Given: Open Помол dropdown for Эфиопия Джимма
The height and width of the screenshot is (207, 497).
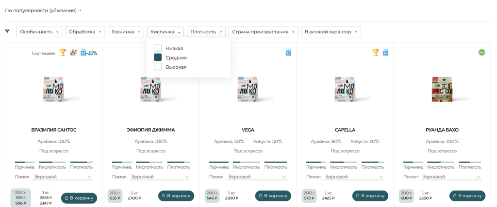Looking at the screenshot, I should pyautogui.click(x=160, y=177).
